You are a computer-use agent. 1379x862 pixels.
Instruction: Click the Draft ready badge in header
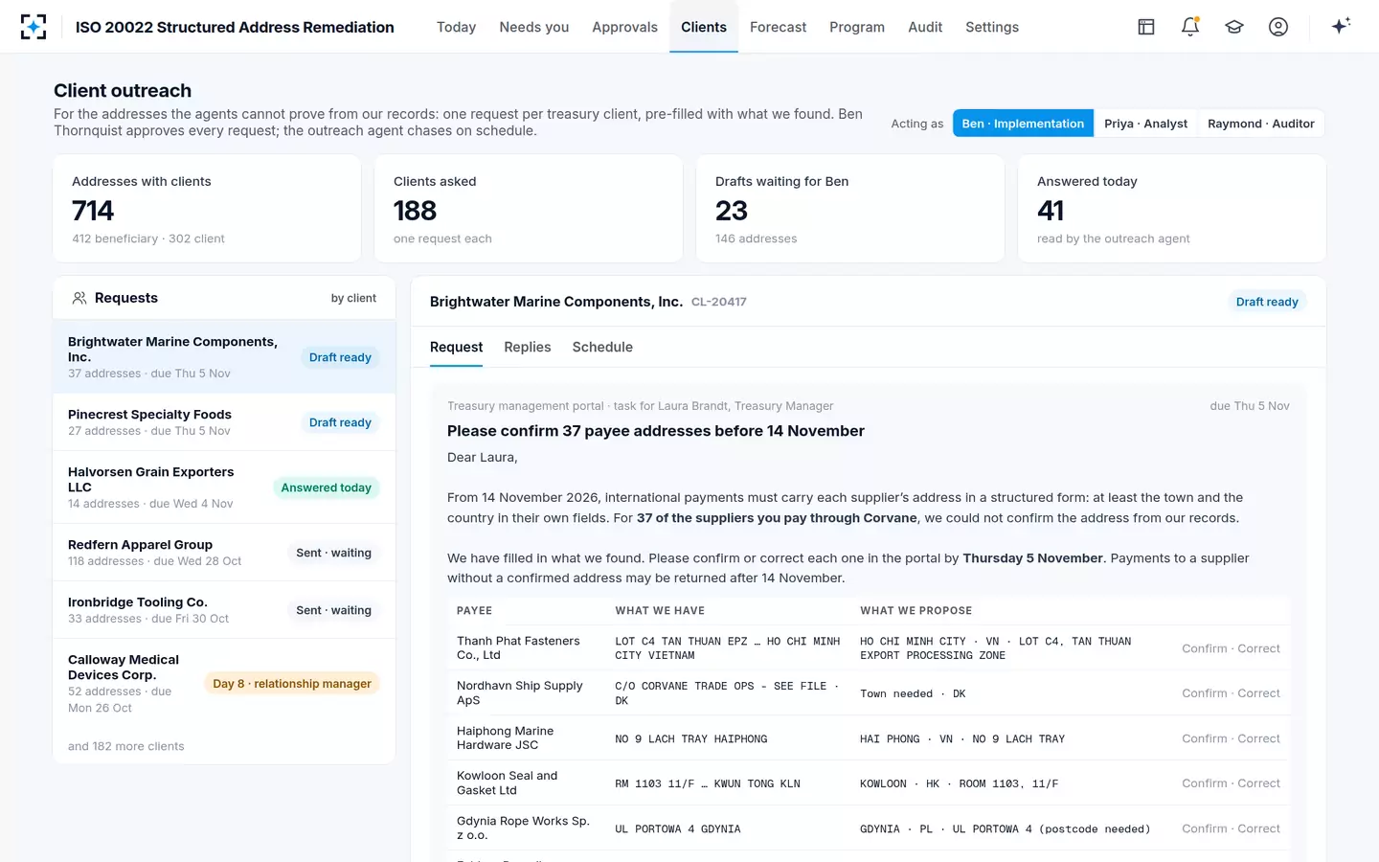coord(1267,302)
